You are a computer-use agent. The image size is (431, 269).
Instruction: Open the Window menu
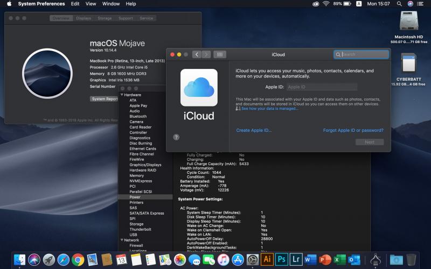click(x=111, y=4)
